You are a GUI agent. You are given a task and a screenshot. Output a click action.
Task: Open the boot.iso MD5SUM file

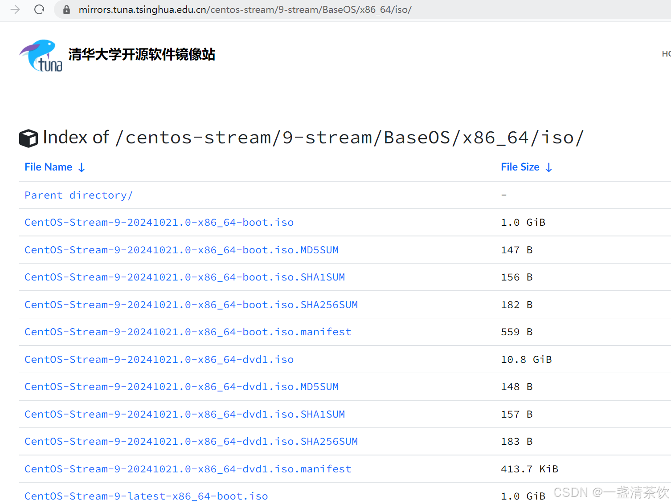[181, 250]
